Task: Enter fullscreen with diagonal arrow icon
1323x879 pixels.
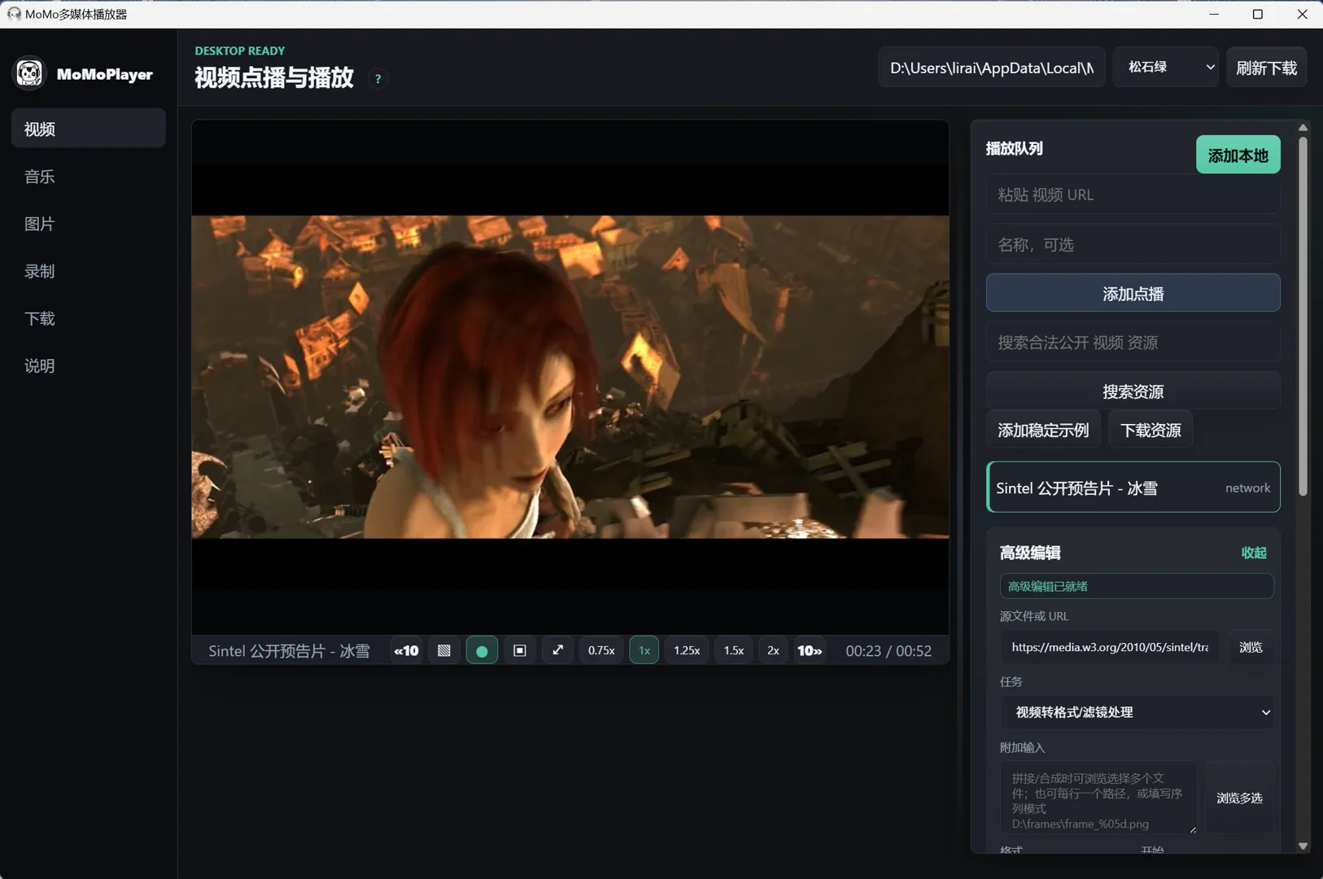Action: [557, 650]
